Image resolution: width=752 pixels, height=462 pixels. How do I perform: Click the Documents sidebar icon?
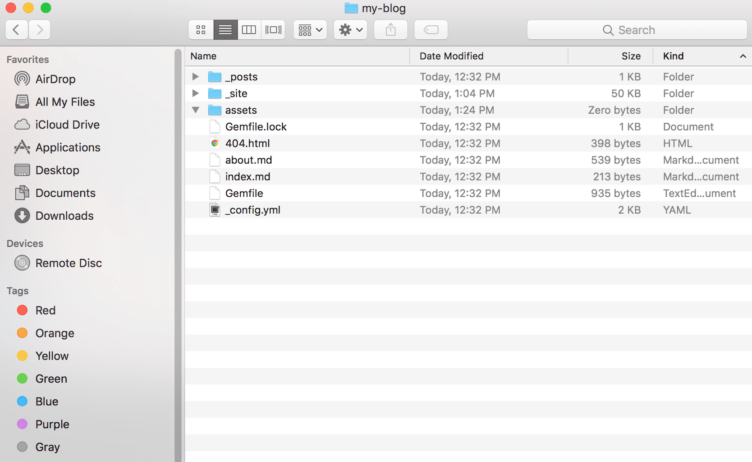[x=22, y=193]
